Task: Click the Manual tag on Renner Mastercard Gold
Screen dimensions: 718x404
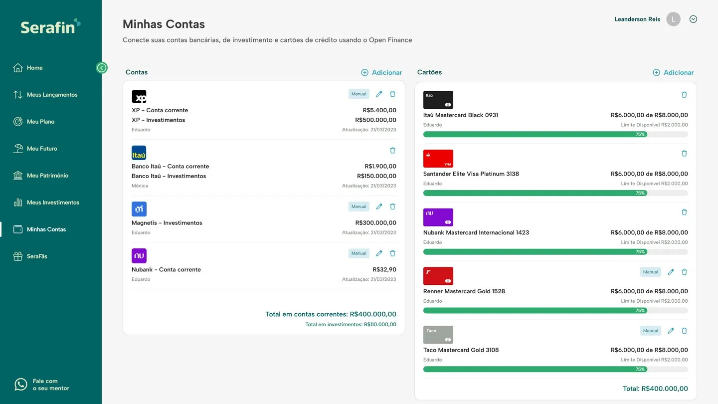Action: click(651, 272)
